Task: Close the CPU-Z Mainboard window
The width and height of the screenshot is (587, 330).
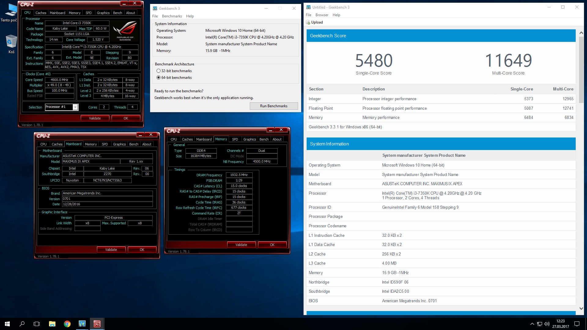Action: point(151,134)
